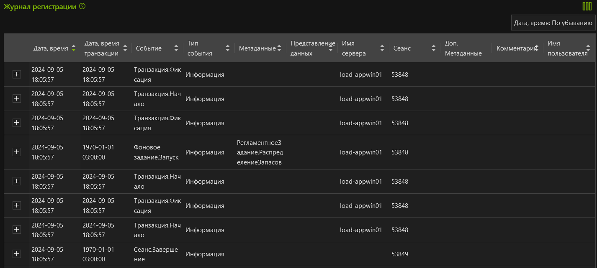Click sort arrows in Тип события column
The height and width of the screenshot is (268, 597).
(228, 48)
